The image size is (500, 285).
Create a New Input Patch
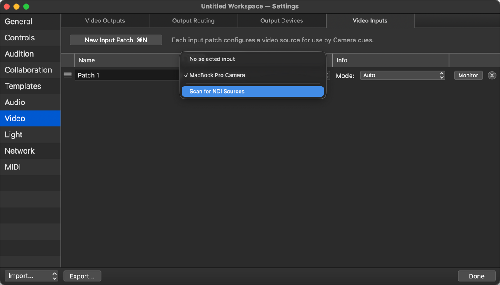(x=116, y=40)
